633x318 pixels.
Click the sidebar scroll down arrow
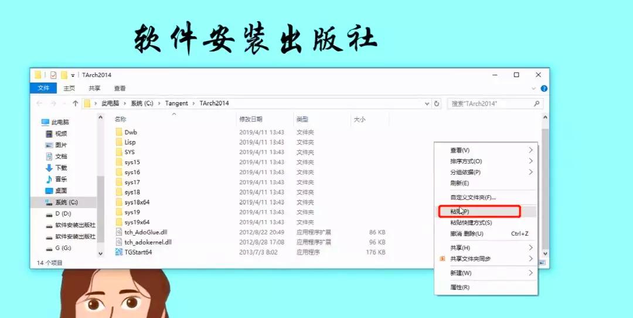click(101, 254)
